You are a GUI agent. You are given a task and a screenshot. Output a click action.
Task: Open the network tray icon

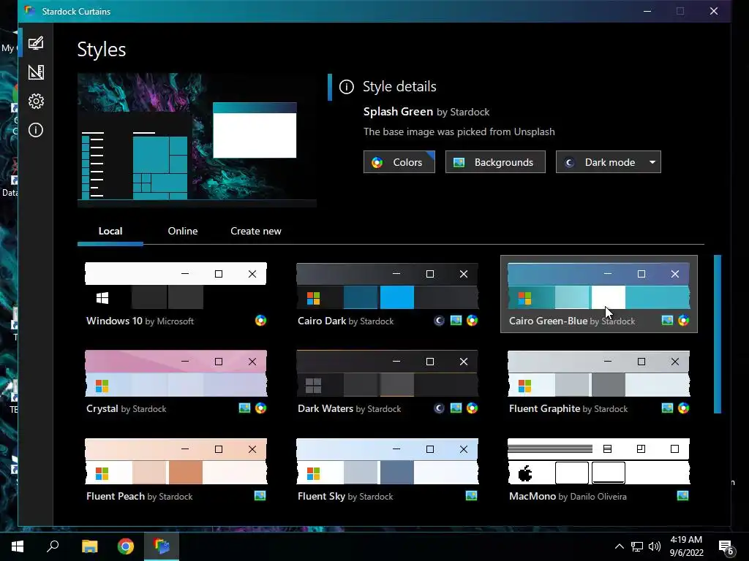pos(637,546)
